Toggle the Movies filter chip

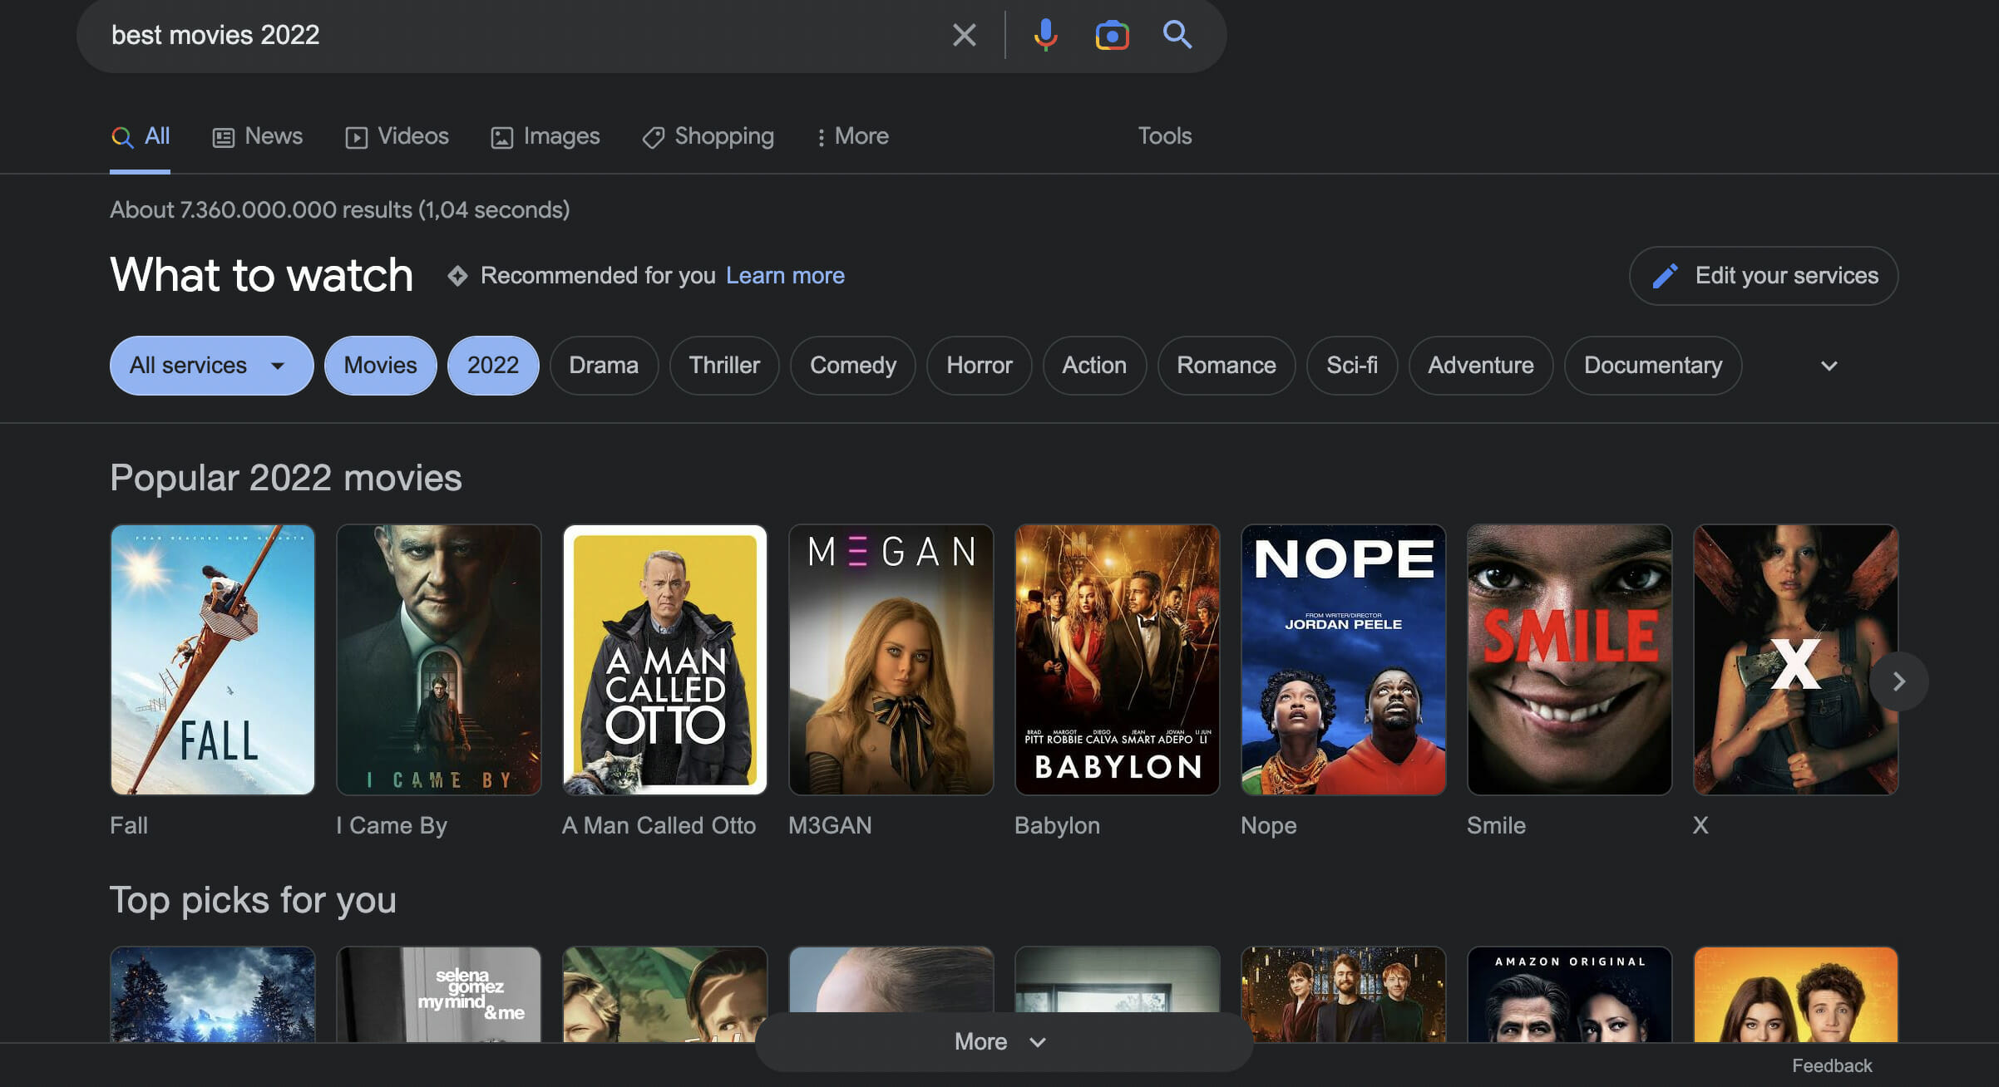point(380,366)
